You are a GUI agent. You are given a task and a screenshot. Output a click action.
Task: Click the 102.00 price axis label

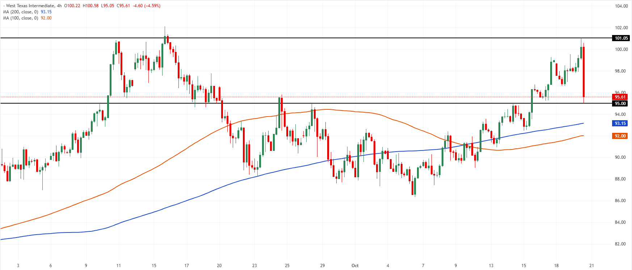point(621,28)
